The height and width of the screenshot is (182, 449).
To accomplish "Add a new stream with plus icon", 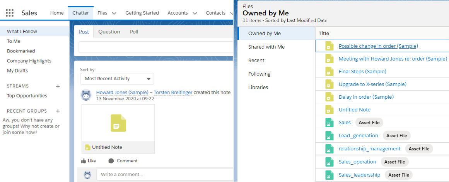I will click(x=58, y=86).
